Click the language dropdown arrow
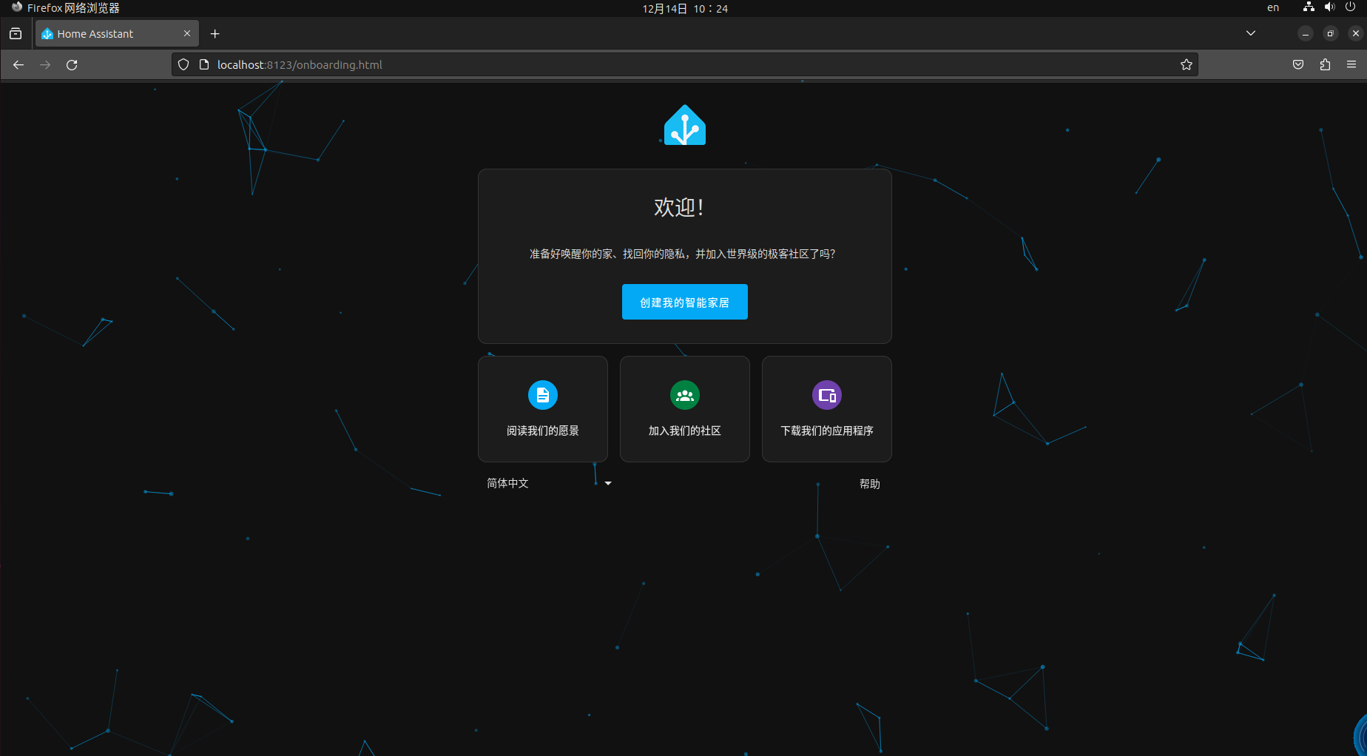1367x756 pixels. pyautogui.click(x=608, y=483)
